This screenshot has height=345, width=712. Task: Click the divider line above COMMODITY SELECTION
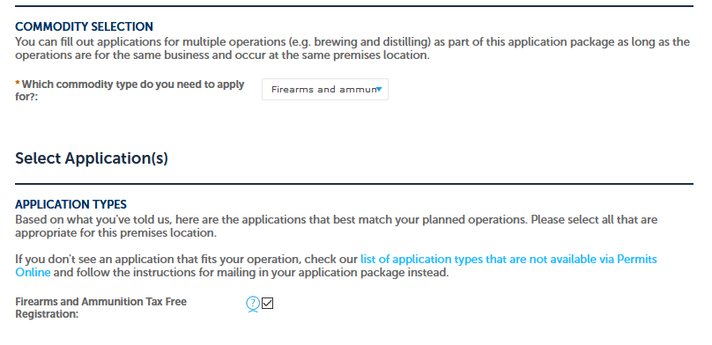point(354,6)
